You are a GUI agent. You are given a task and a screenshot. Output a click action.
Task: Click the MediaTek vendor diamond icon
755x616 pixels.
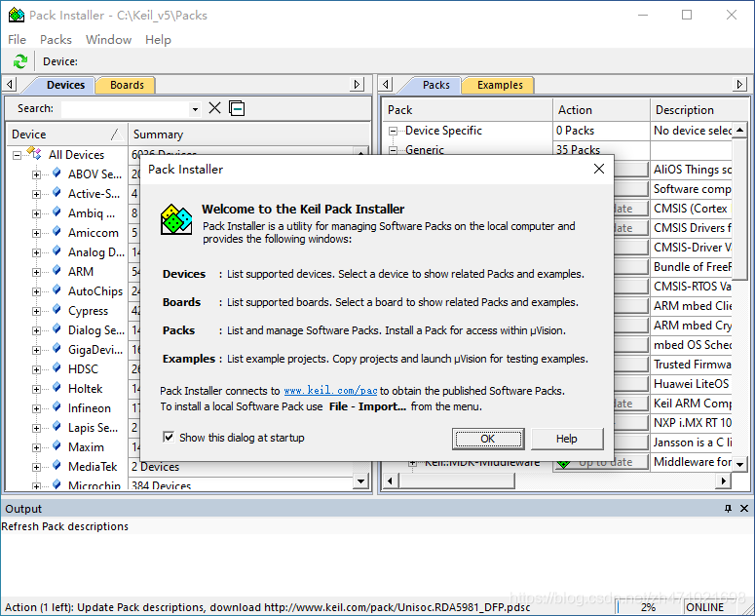(57, 466)
